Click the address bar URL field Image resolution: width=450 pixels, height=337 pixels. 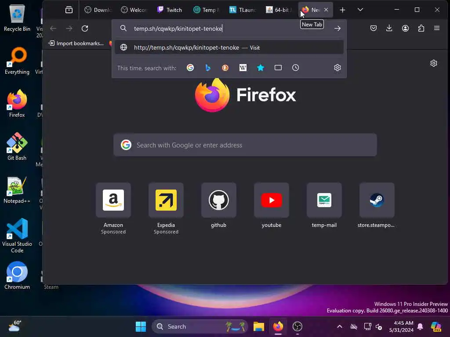[x=229, y=29]
